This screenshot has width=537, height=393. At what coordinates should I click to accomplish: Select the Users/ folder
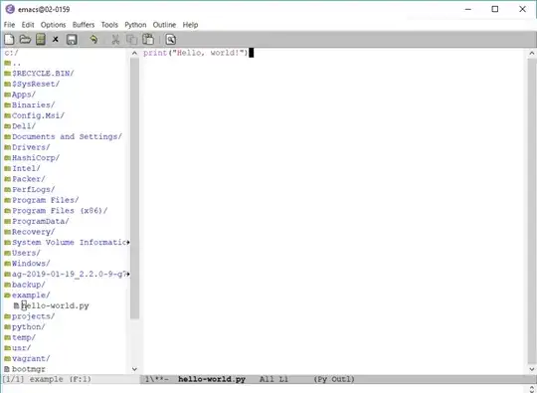click(22, 253)
